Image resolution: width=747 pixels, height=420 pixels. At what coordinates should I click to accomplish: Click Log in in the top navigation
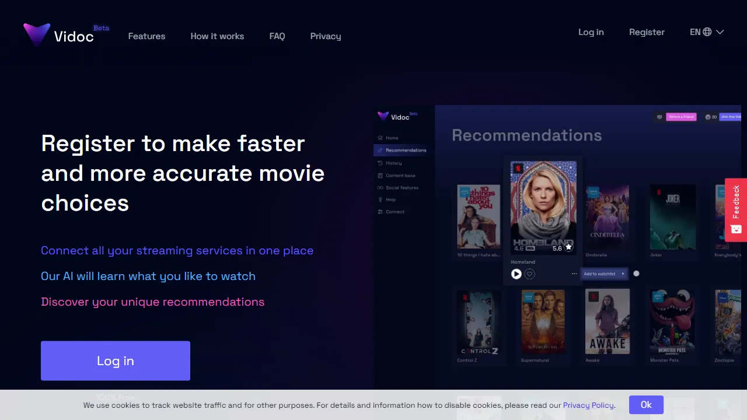pyautogui.click(x=591, y=32)
